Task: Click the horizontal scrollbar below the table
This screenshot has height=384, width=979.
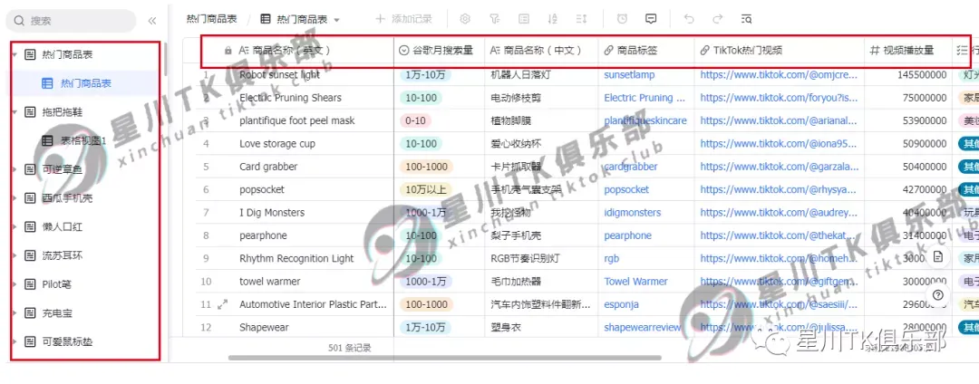Action: click(444, 358)
